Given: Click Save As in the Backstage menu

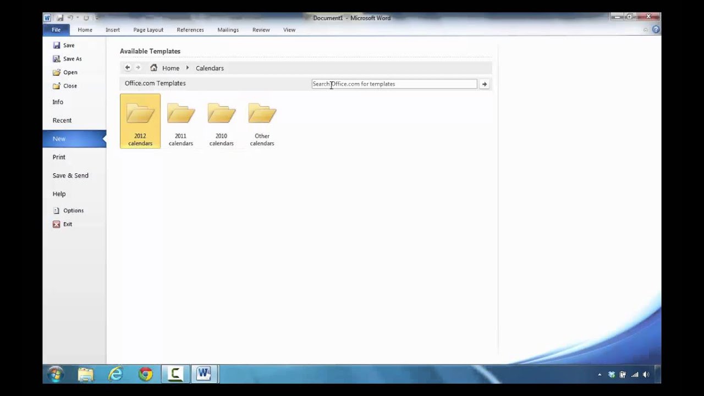Looking at the screenshot, I should tap(67, 59).
